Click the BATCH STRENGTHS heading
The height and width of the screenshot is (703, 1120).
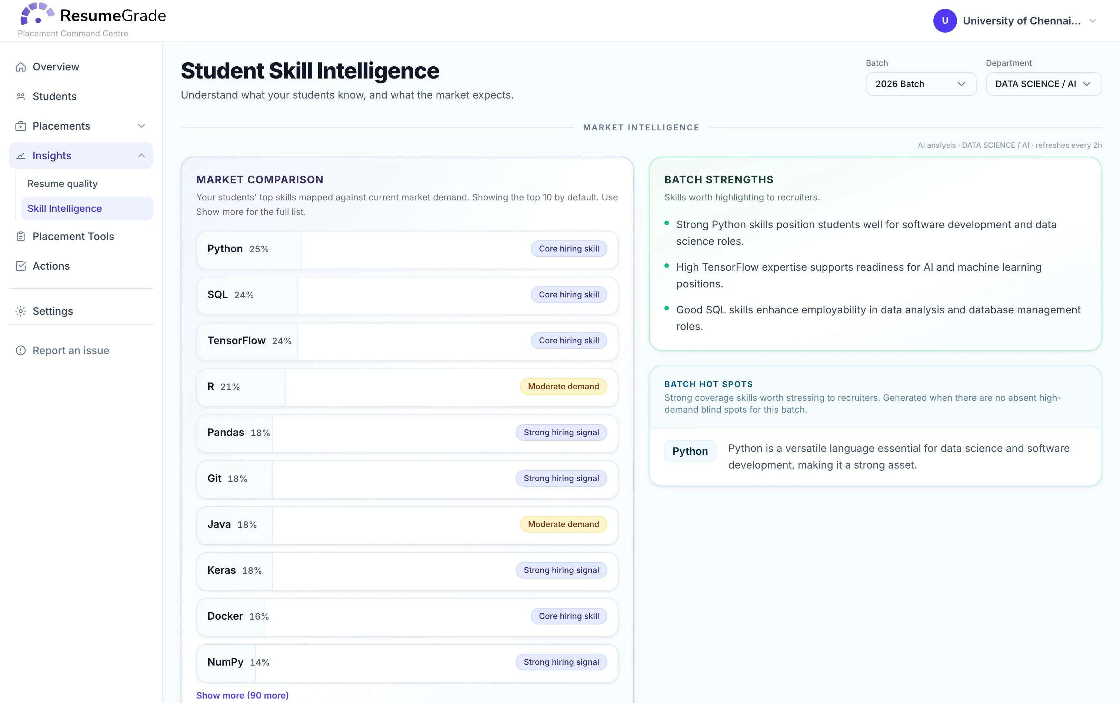point(719,180)
